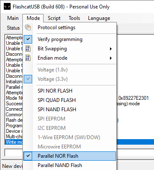The image size is (154, 170).
Task: Choose Microwire EEPROM mode
Action: click(70, 147)
